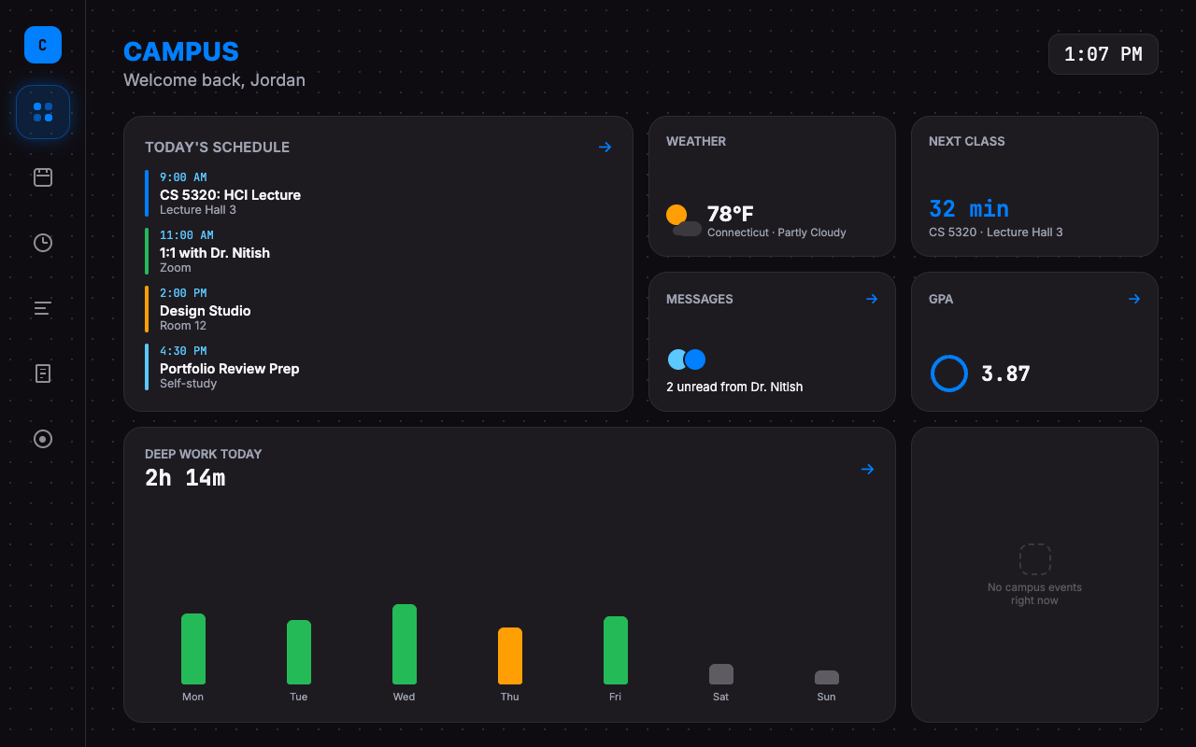This screenshot has width=1196, height=747.
Task: Open Messages card arrow
Action: pyautogui.click(x=872, y=299)
